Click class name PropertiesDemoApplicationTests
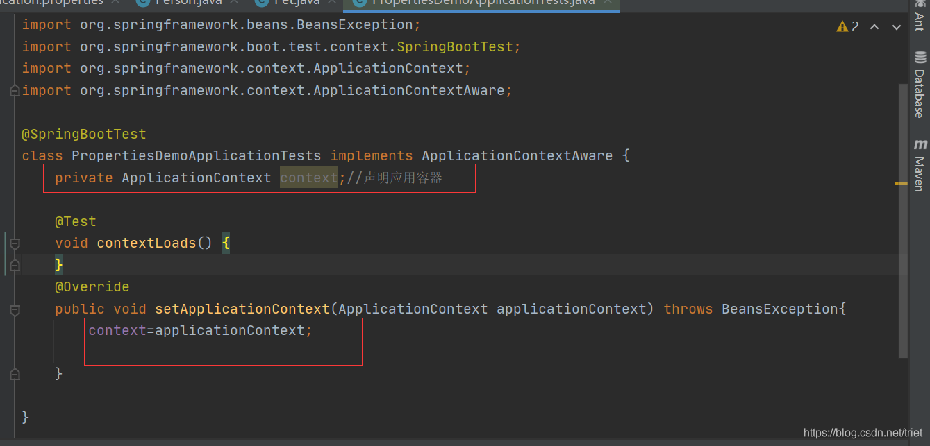The width and height of the screenshot is (930, 446). pyautogui.click(x=197, y=156)
